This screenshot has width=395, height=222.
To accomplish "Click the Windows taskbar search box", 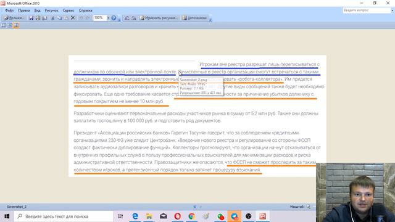I will click(64, 216).
